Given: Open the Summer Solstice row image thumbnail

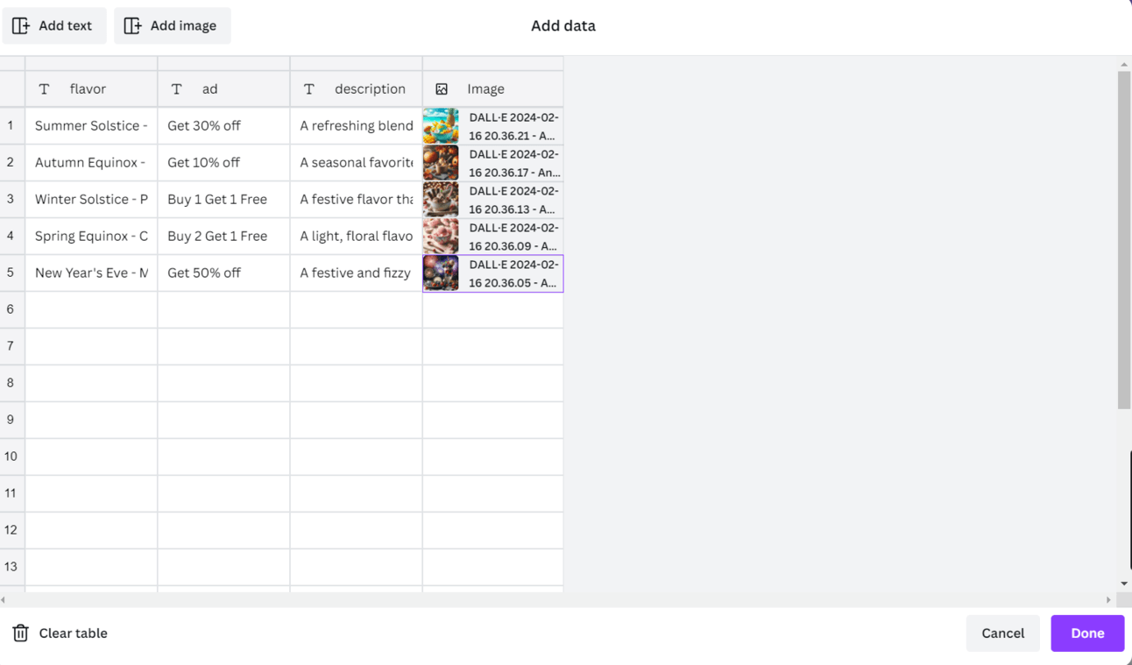Looking at the screenshot, I should pyautogui.click(x=441, y=125).
